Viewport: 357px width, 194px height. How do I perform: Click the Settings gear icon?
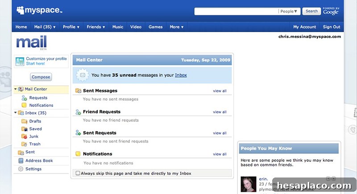[x=21, y=169]
